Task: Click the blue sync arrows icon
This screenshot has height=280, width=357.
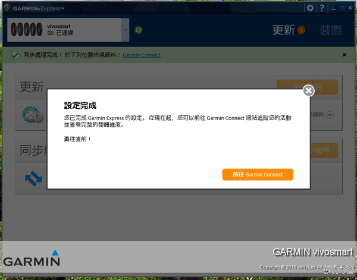Action: click(33, 178)
